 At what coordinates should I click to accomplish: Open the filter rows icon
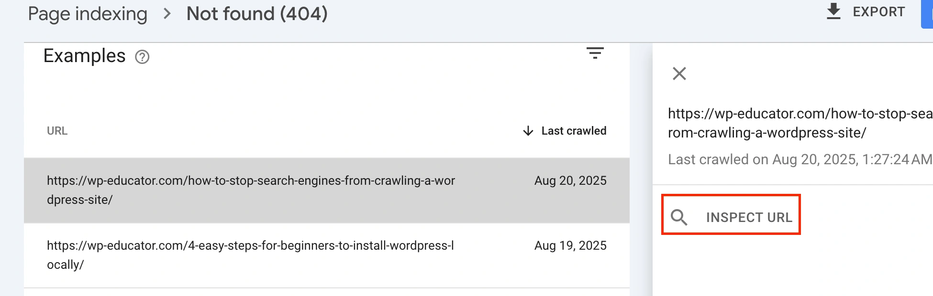(595, 53)
